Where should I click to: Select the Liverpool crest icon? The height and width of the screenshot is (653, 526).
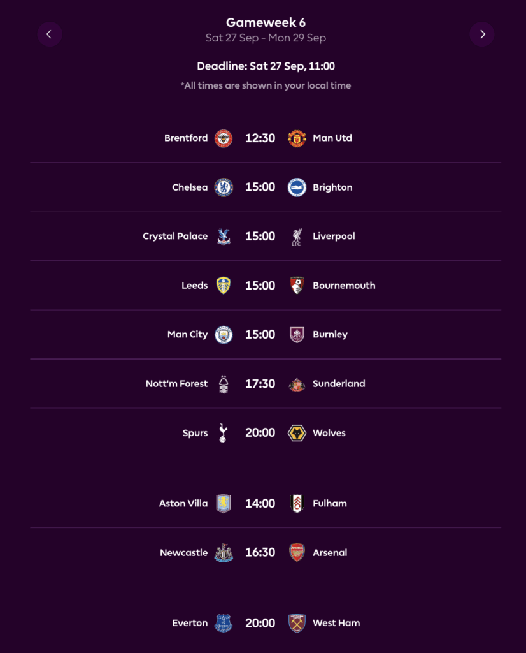tap(297, 236)
